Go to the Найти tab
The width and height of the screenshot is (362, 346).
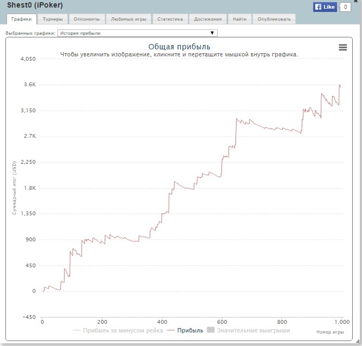(240, 19)
